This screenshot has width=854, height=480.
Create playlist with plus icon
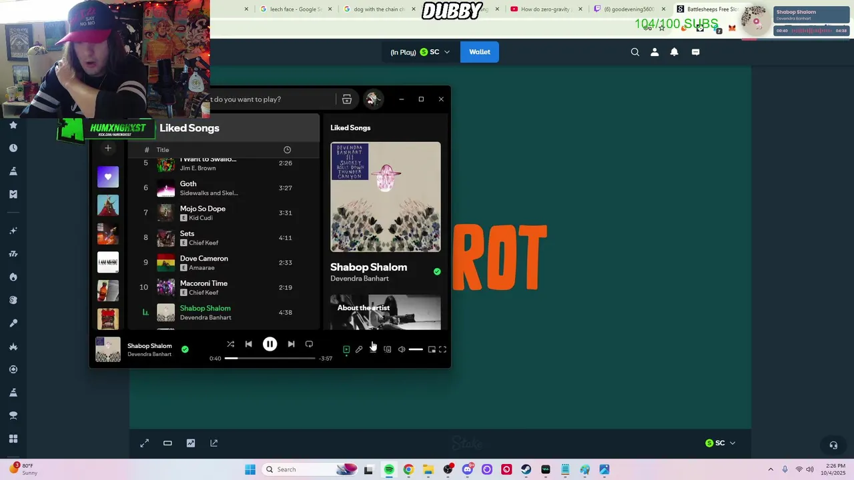pyautogui.click(x=108, y=149)
